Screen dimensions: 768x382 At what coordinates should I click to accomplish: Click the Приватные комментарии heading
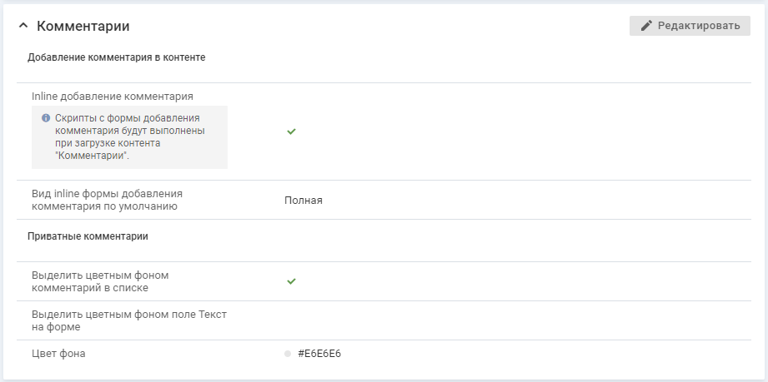click(x=88, y=236)
